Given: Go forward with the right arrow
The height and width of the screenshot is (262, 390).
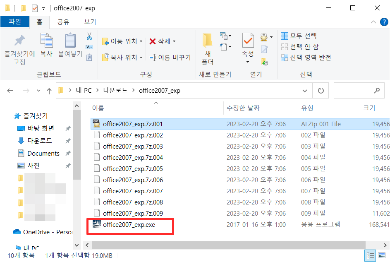Looking at the screenshot, I should pos(26,91).
